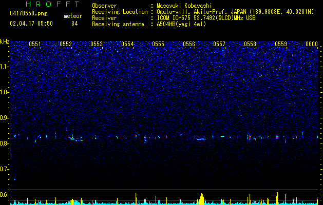Click the gray vertical bar beside 0.9 kHz
The height and width of the screenshot is (205, 323).
(x=10, y=136)
